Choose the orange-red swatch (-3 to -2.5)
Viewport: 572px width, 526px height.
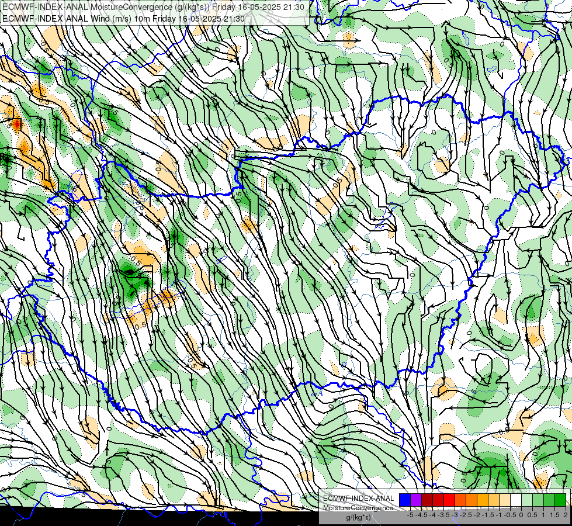click(460, 500)
